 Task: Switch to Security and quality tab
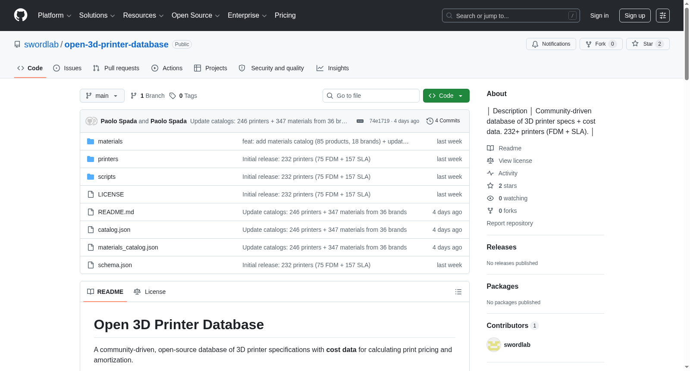271,68
